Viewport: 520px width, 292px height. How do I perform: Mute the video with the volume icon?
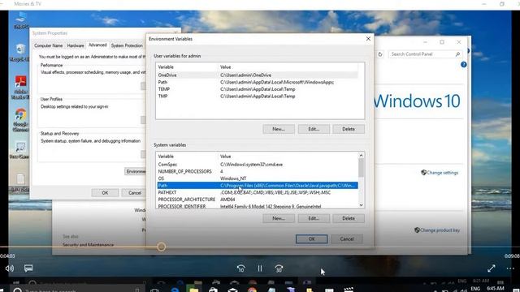click(9, 268)
